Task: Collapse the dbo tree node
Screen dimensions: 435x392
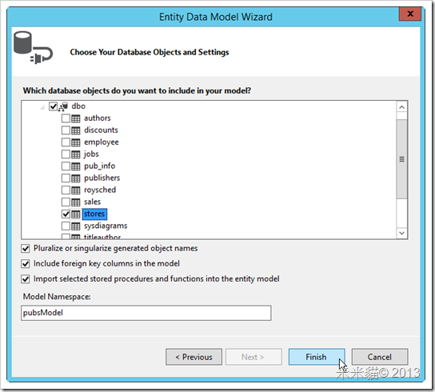Action: click(42, 107)
